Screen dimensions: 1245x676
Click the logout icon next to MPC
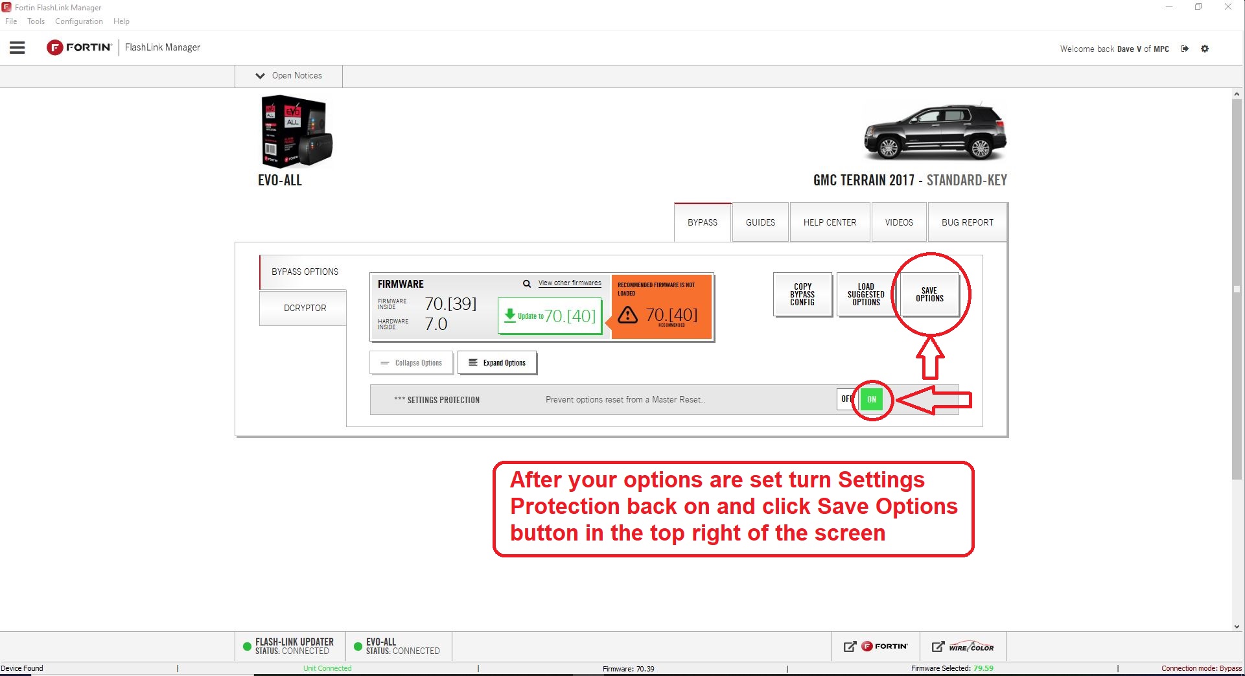coord(1185,49)
